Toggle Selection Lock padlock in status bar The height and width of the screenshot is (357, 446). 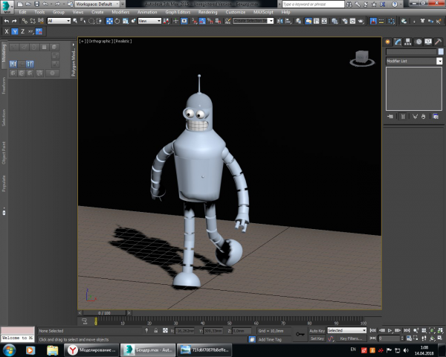click(x=156, y=330)
